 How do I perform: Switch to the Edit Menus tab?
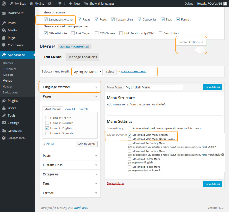pos(53,57)
